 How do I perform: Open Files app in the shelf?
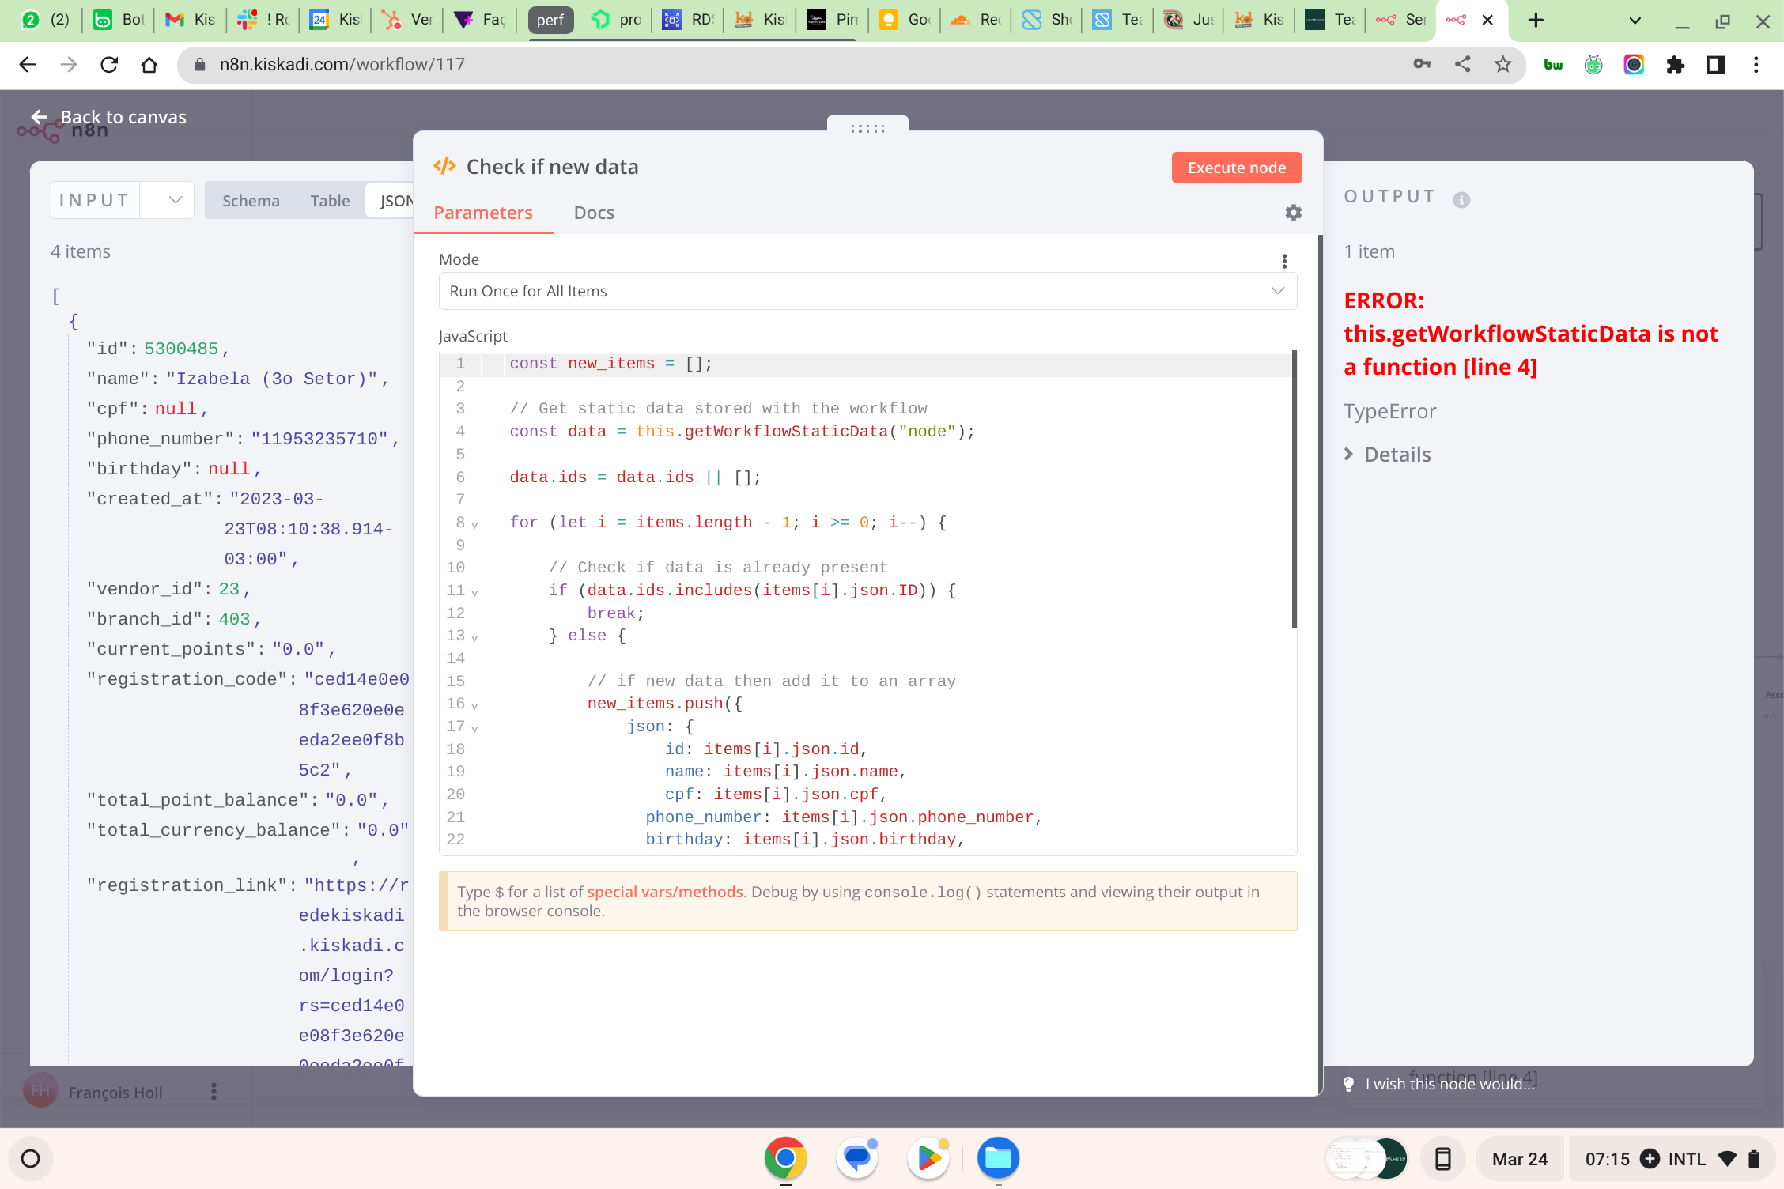998,1158
